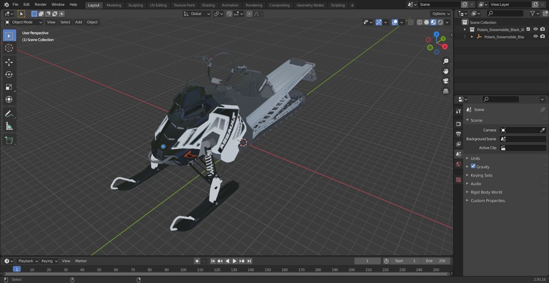Viewport: 549px width, 283px height.
Task: Open the Render properties tab
Action: (459, 124)
